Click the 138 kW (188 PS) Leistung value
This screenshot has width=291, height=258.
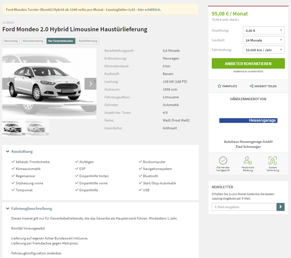tap(175, 82)
